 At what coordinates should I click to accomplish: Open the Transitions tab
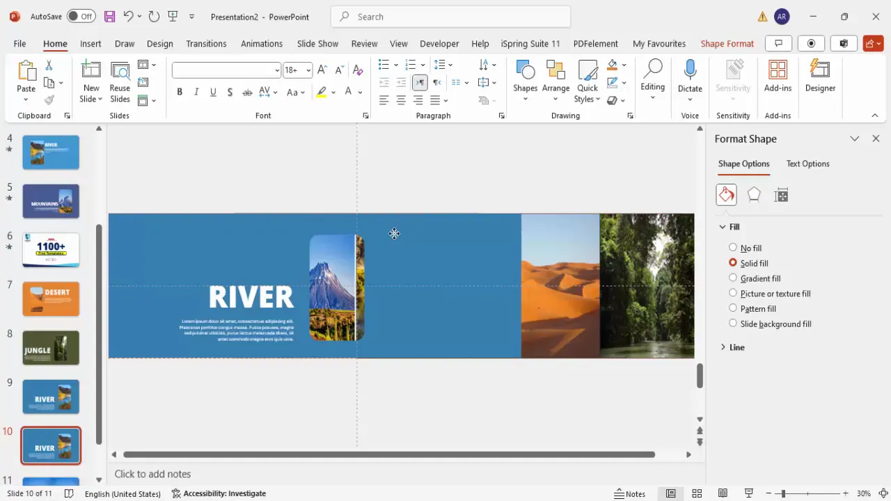pos(206,43)
